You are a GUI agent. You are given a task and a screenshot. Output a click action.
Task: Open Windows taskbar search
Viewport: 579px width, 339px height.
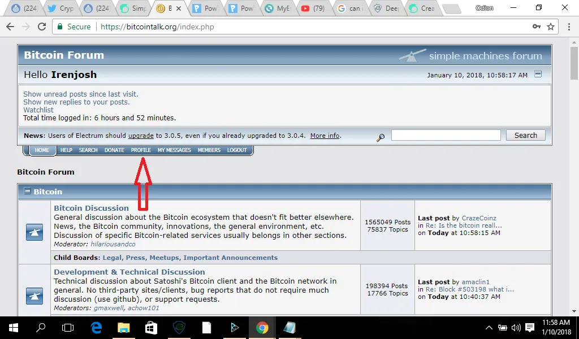pos(41,328)
